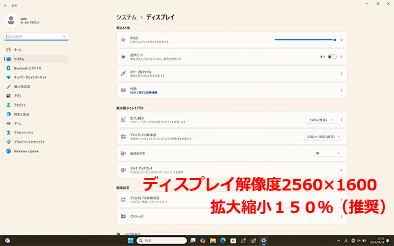Click the ディスプレイの解像度 icon
The image size is (394, 246).
(123, 137)
